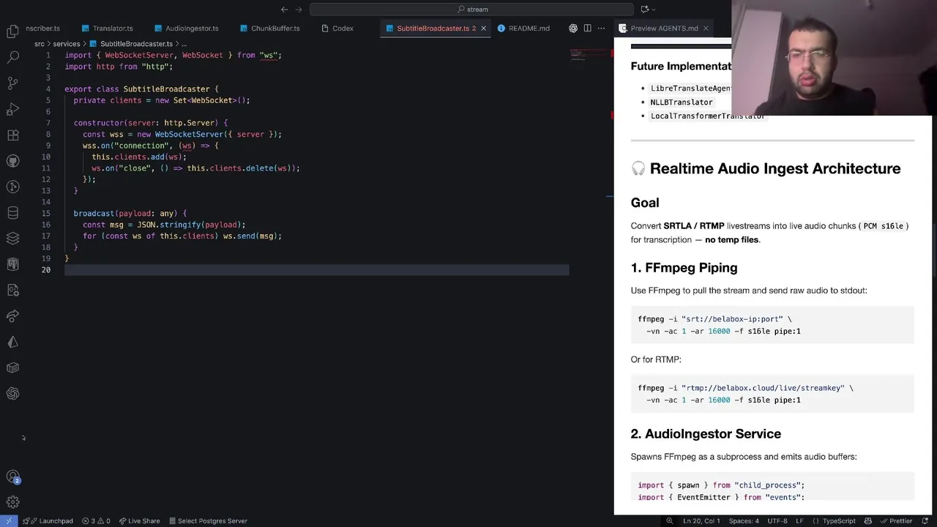Click the Live Share status bar item

[x=139, y=521]
